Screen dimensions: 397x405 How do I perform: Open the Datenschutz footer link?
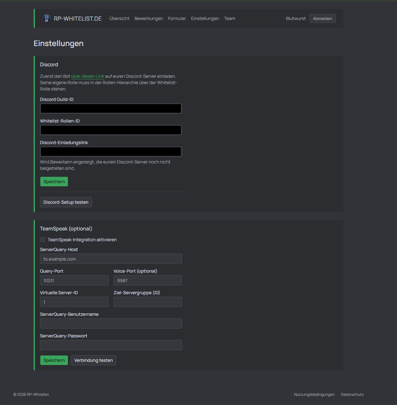[352, 395]
